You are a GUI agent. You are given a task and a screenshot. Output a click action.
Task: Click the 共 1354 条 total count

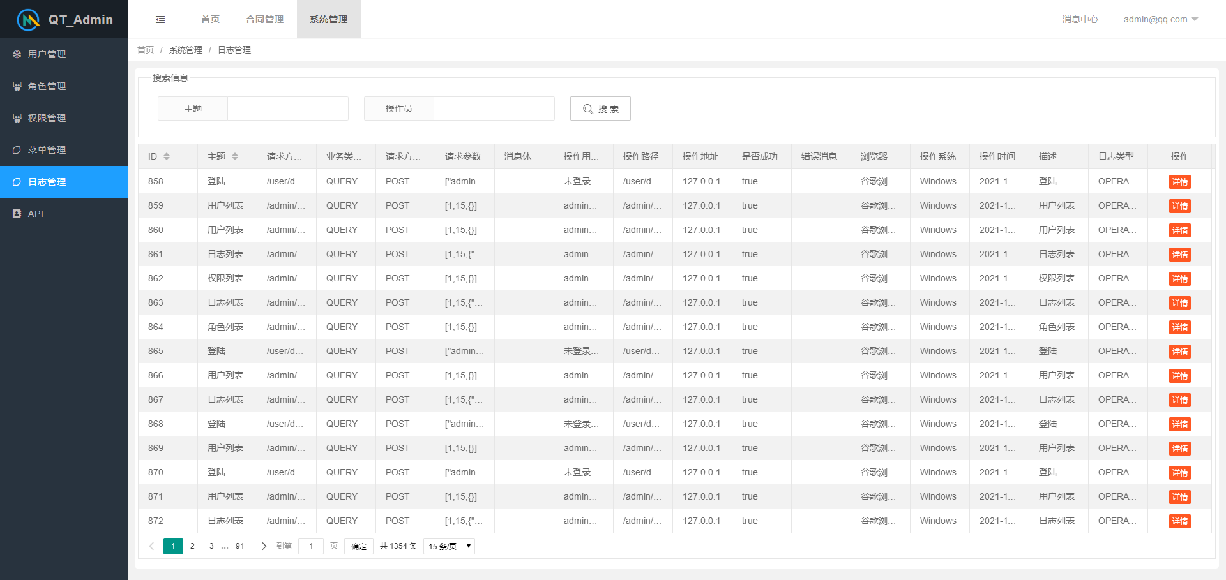[x=398, y=546]
